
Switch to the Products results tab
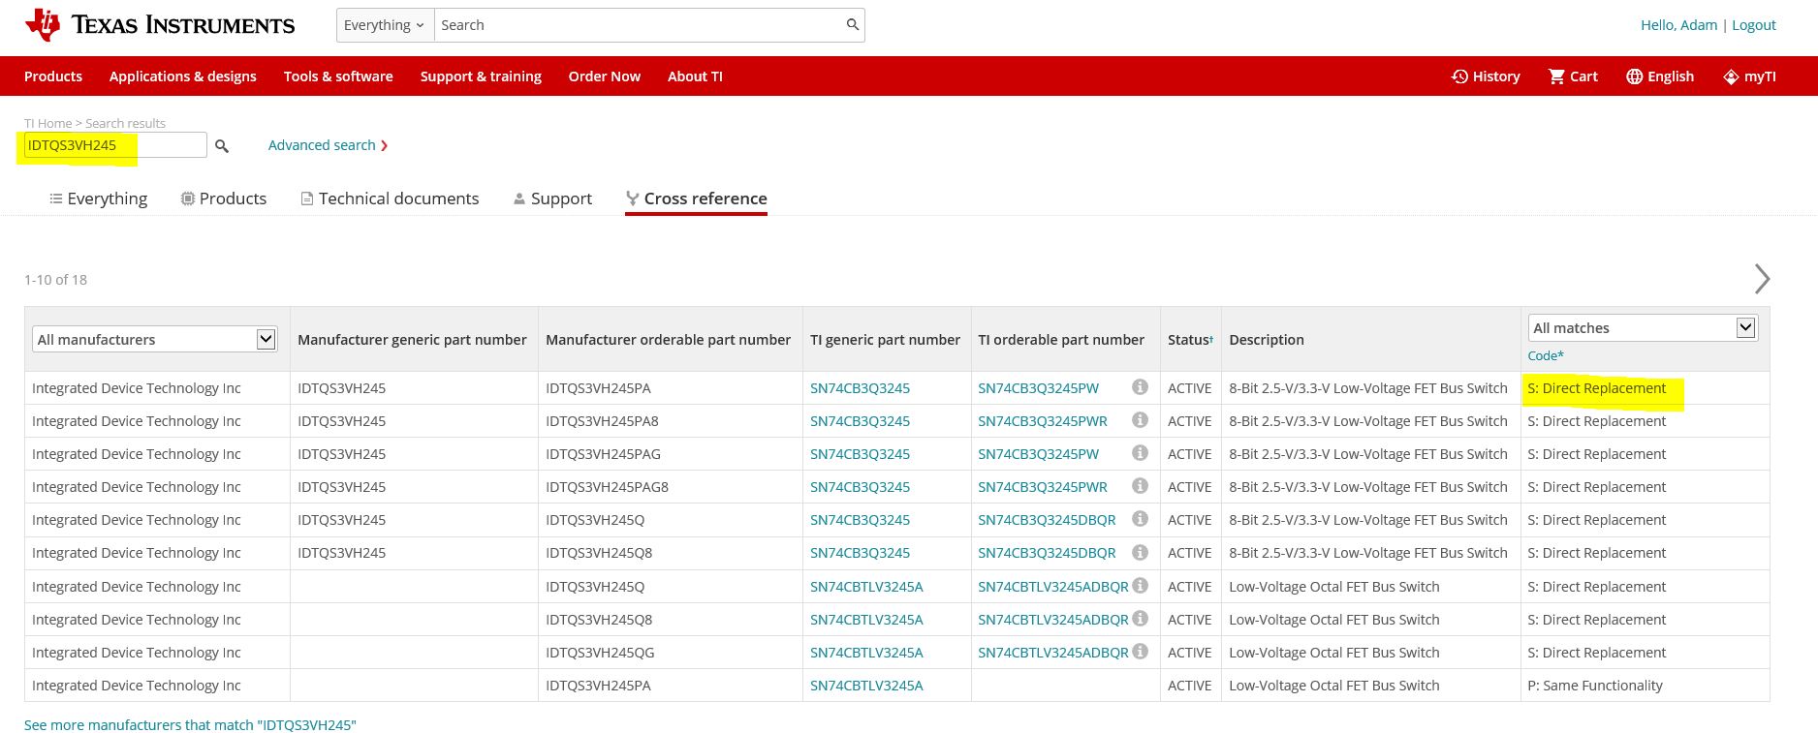tap(224, 199)
